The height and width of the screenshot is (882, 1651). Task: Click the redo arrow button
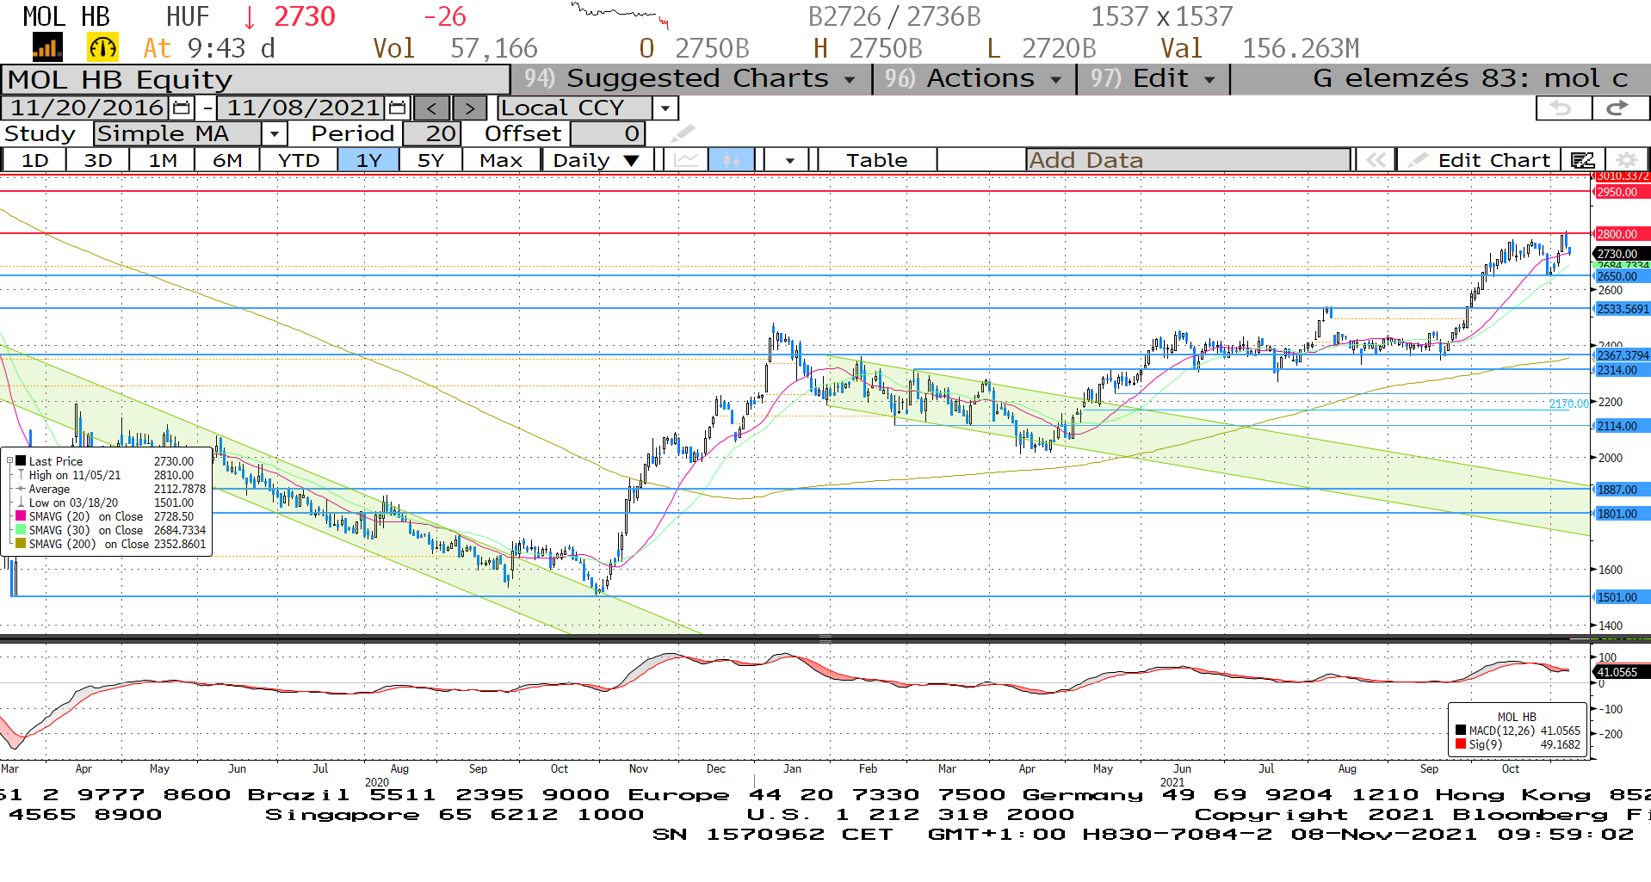[x=1619, y=108]
